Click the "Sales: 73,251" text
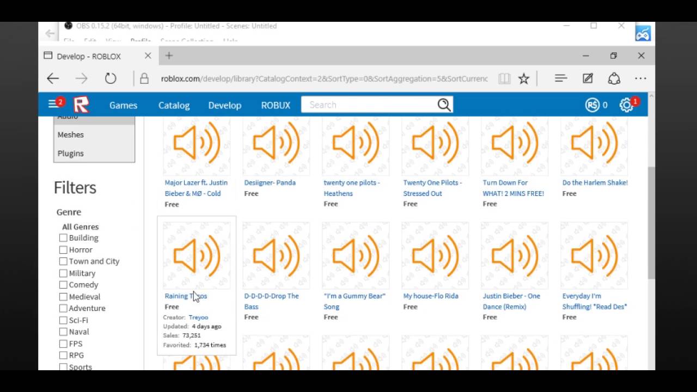 click(182, 335)
